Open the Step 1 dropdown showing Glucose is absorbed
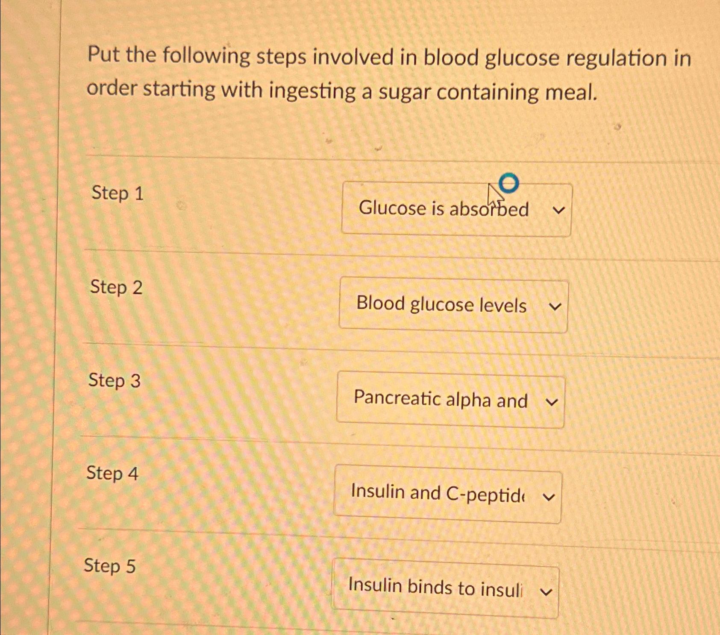720x635 pixels. 456,208
